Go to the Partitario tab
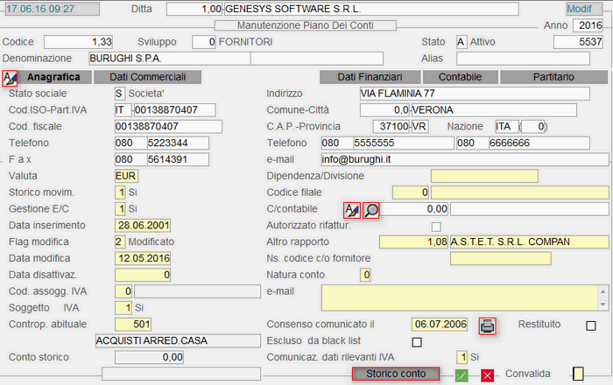Screen dimensions: 613x385 [x=548, y=77]
